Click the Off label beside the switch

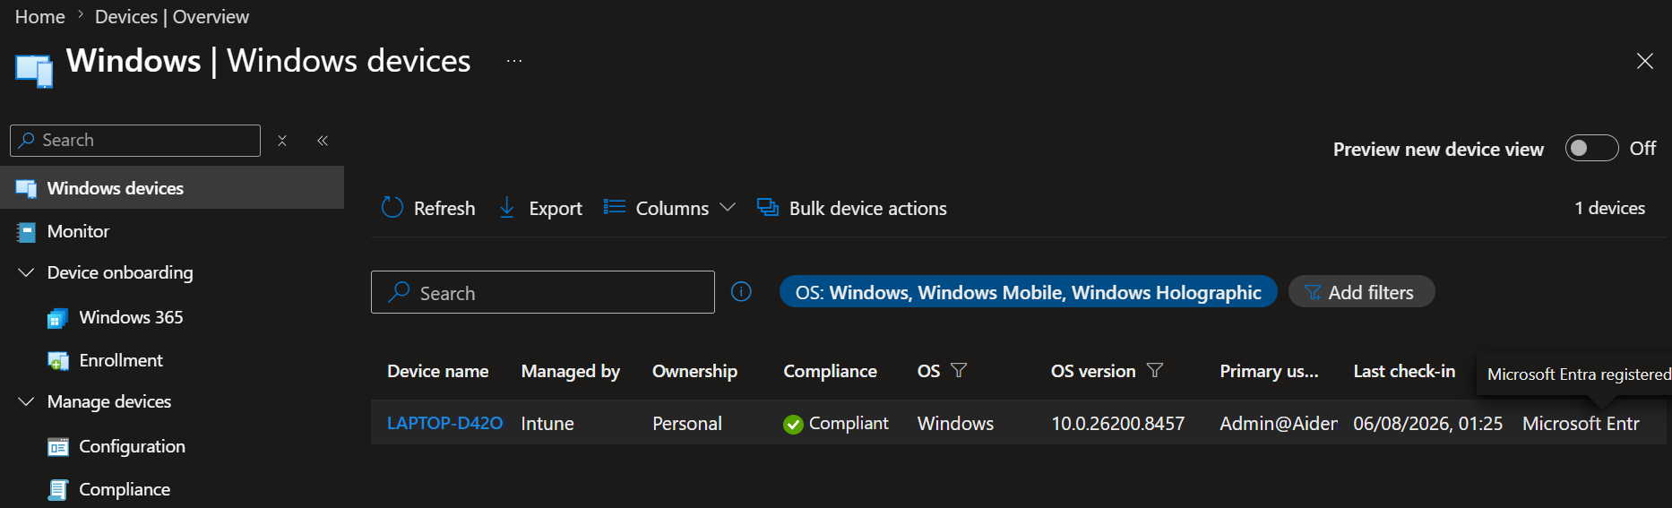(1642, 148)
